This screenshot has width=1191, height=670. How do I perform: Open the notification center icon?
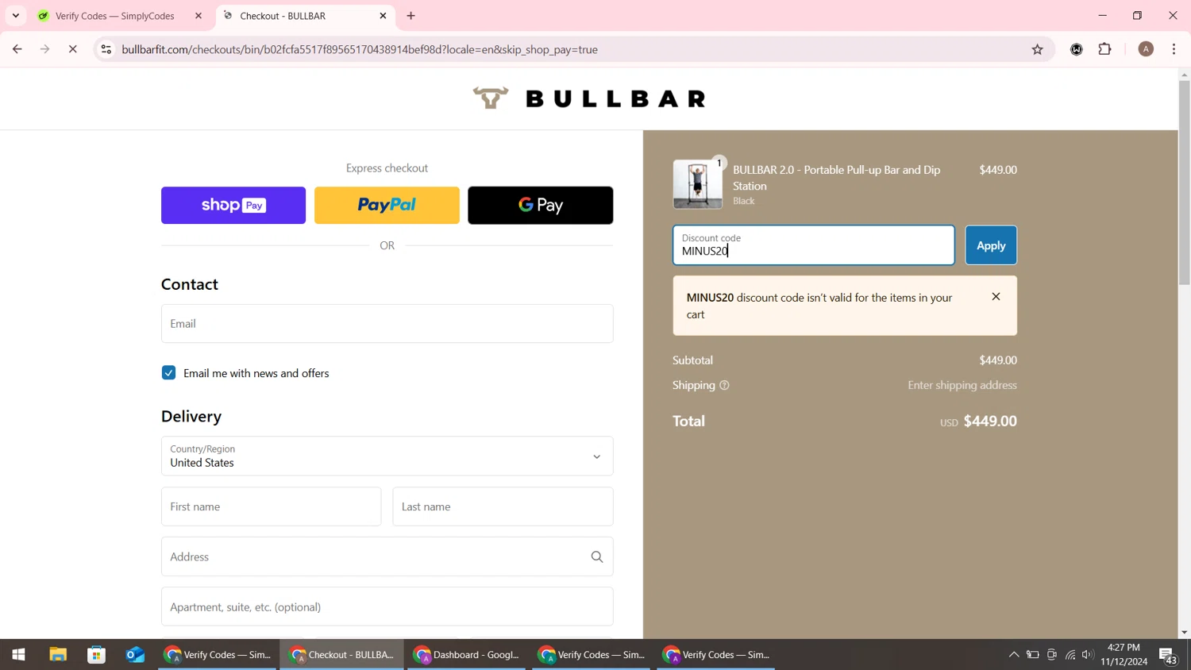[1169, 656]
